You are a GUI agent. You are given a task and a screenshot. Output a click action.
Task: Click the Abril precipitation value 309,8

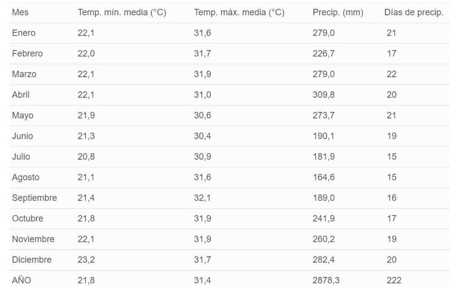click(x=324, y=95)
